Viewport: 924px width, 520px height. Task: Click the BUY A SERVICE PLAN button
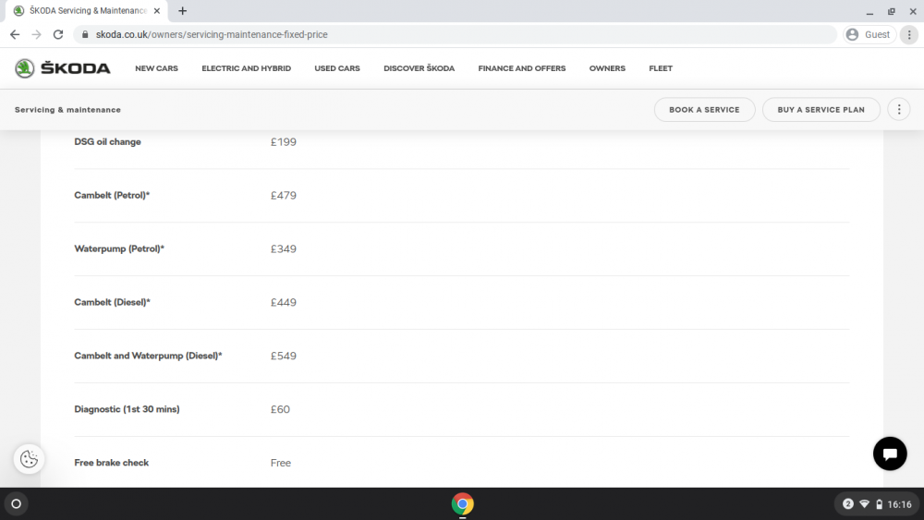pos(821,110)
